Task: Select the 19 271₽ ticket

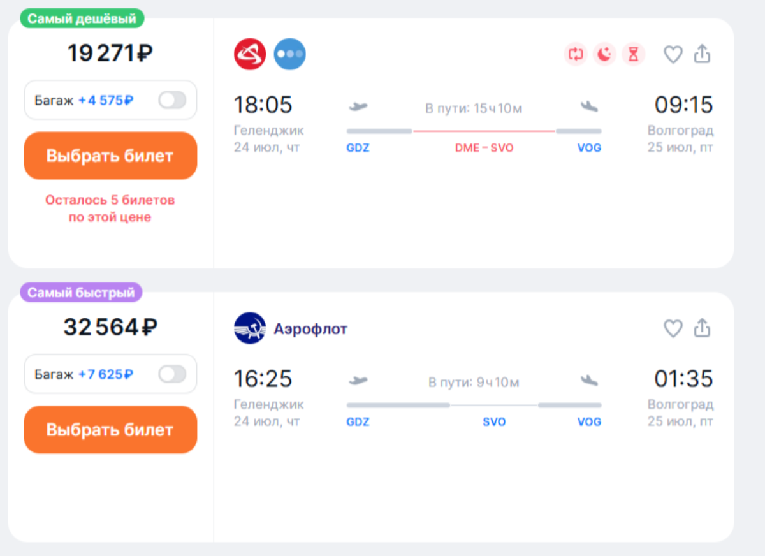Action: tap(110, 156)
